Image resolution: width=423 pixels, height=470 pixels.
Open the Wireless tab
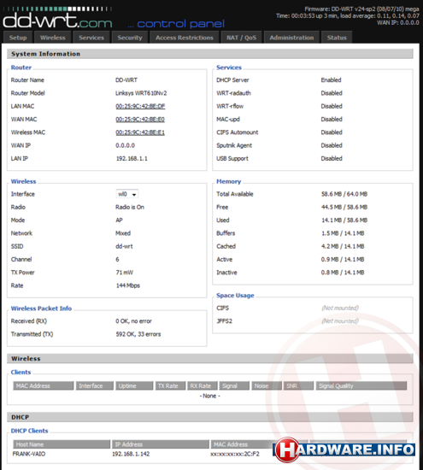52,38
